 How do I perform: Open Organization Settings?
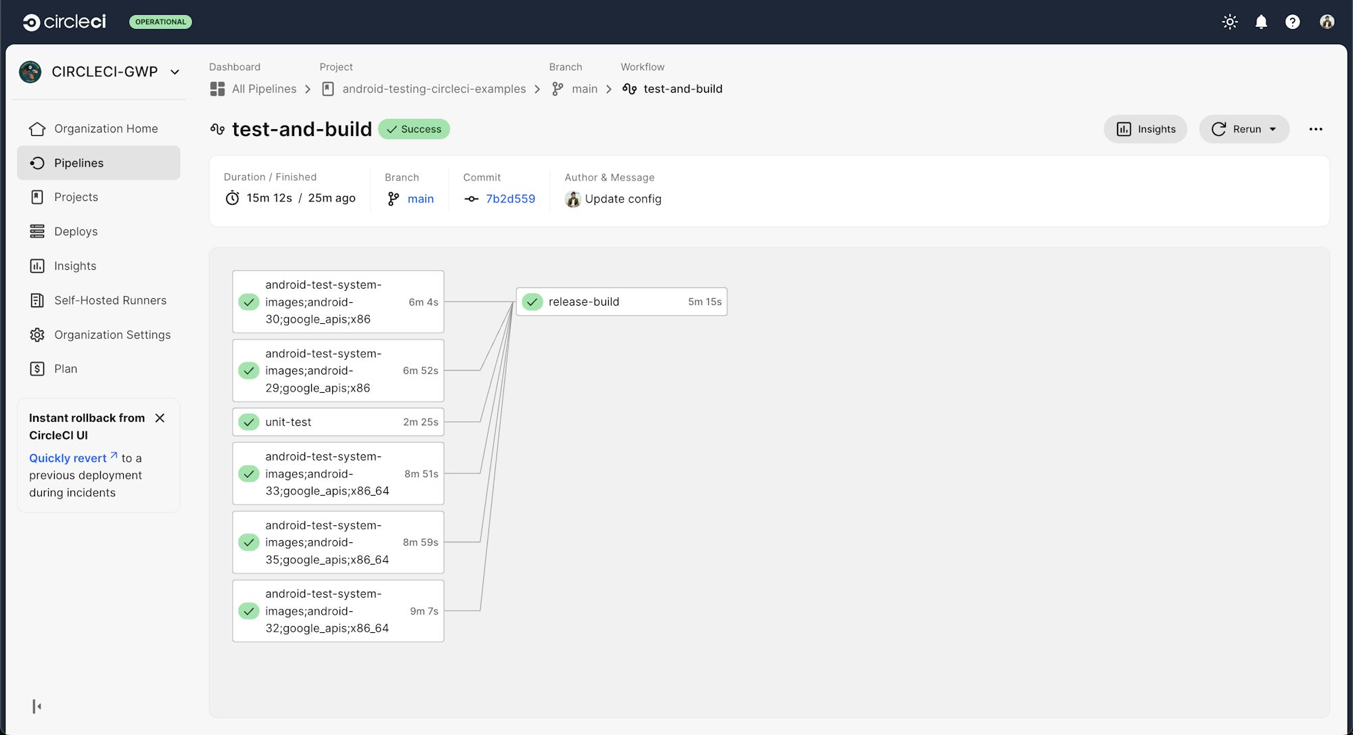click(x=112, y=335)
